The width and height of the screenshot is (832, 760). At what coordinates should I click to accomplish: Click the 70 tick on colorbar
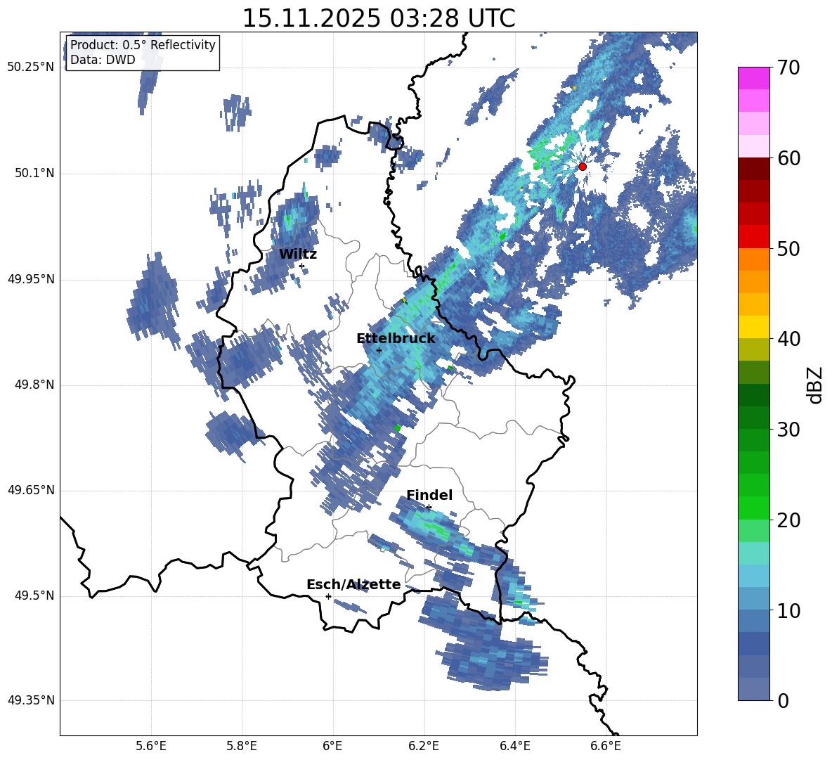(788, 67)
